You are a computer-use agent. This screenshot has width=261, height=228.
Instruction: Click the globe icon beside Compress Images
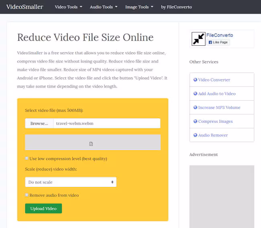[x=195, y=121]
